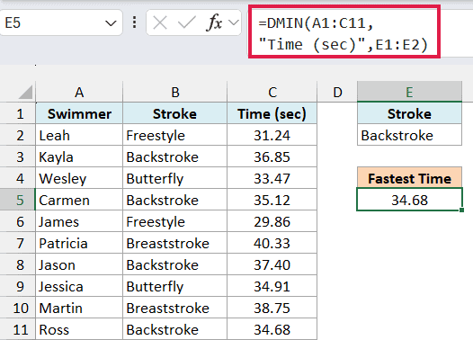
Task: Select row 3 header
Action: [x=18, y=157]
